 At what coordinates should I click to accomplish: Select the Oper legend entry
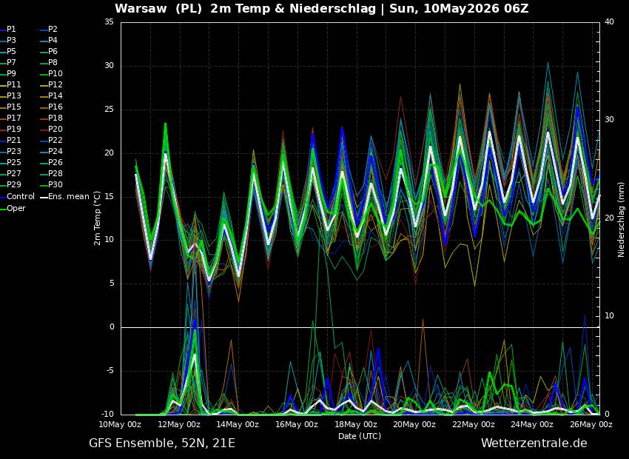point(13,208)
